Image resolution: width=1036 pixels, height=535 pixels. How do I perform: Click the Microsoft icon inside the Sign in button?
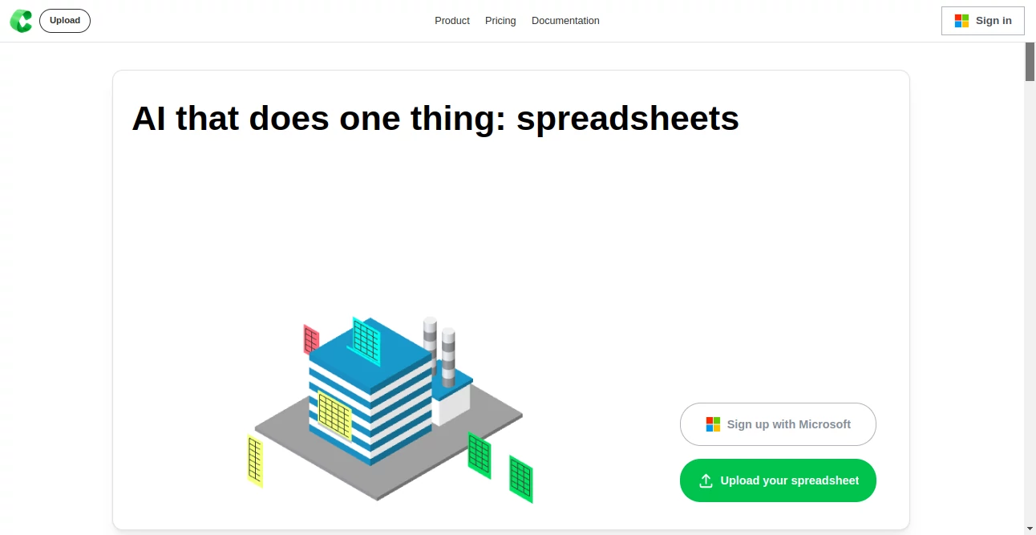pyautogui.click(x=961, y=21)
